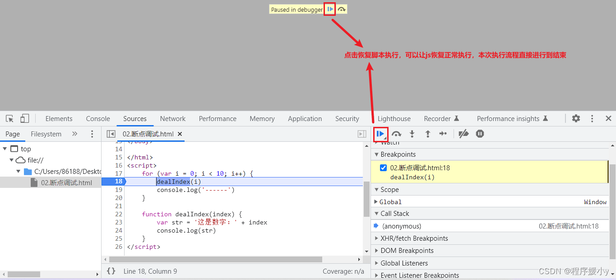Step over from the Paused in debugger overlay
Screen dimensions: 616x280
[342, 9]
